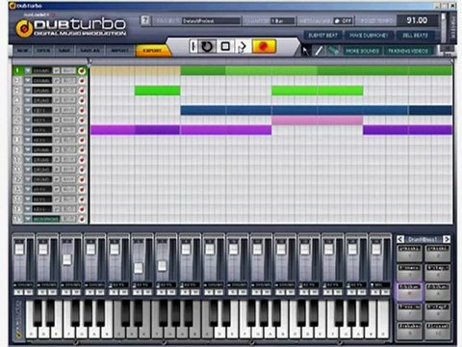
Task: Select track number 4 box
Action: tap(17, 100)
